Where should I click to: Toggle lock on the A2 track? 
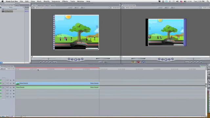coord(10,90)
